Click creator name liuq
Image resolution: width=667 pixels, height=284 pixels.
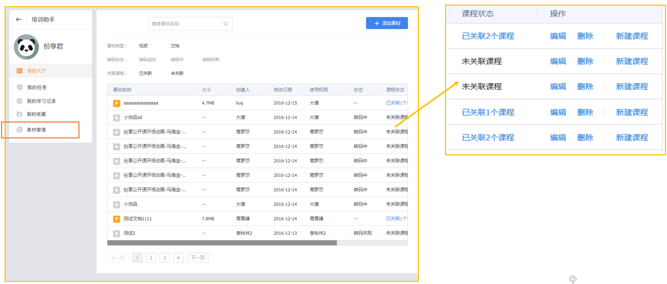[x=239, y=103]
